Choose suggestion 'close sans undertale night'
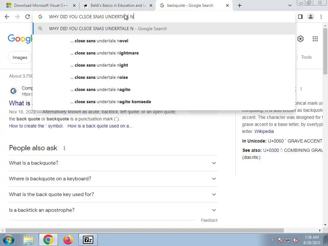 pos(164,65)
